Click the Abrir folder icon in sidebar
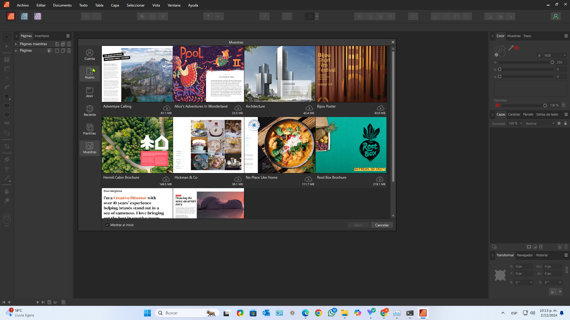 89,92
